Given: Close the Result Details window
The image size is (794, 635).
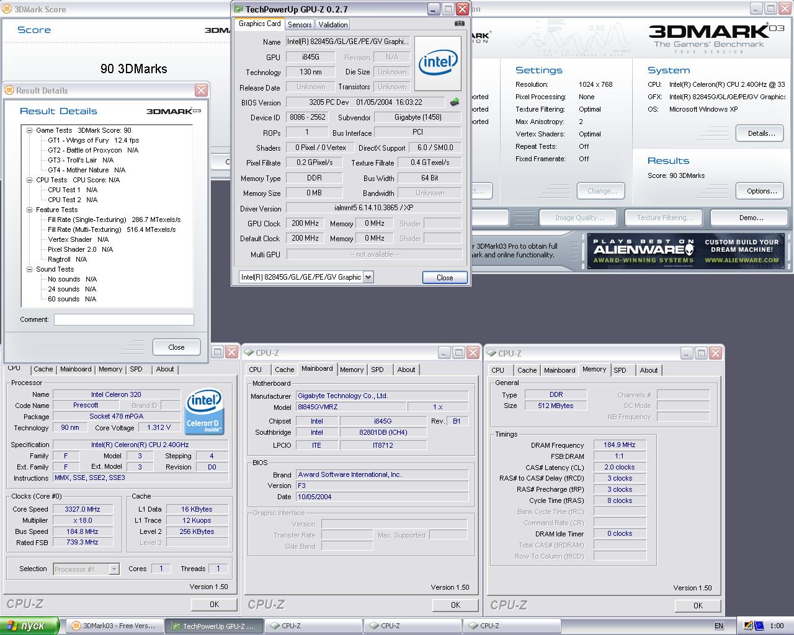Looking at the screenshot, I should pyautogui.click(x=201, y=91).
